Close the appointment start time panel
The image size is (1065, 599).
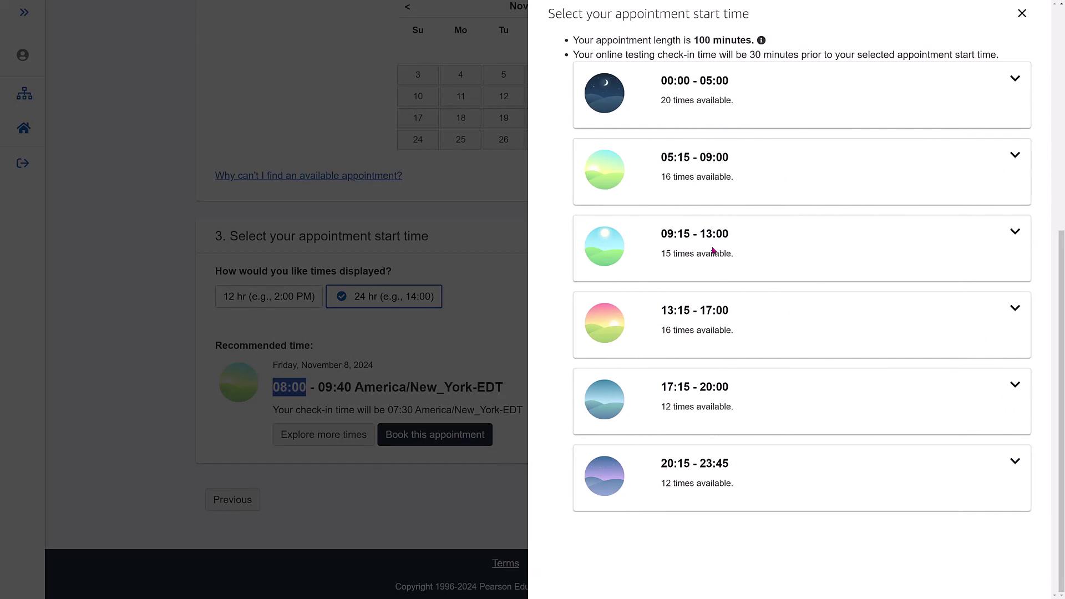(1022, 13)
